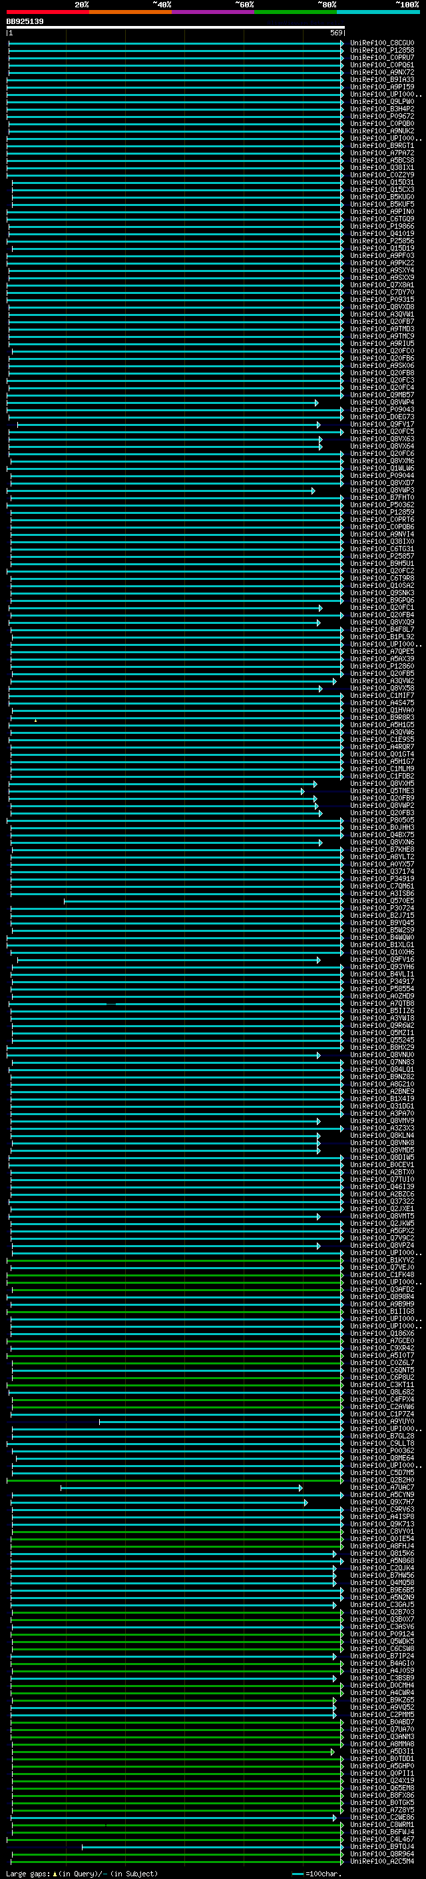Select the UniRef100_P34919 label

[x=381, y=879]
